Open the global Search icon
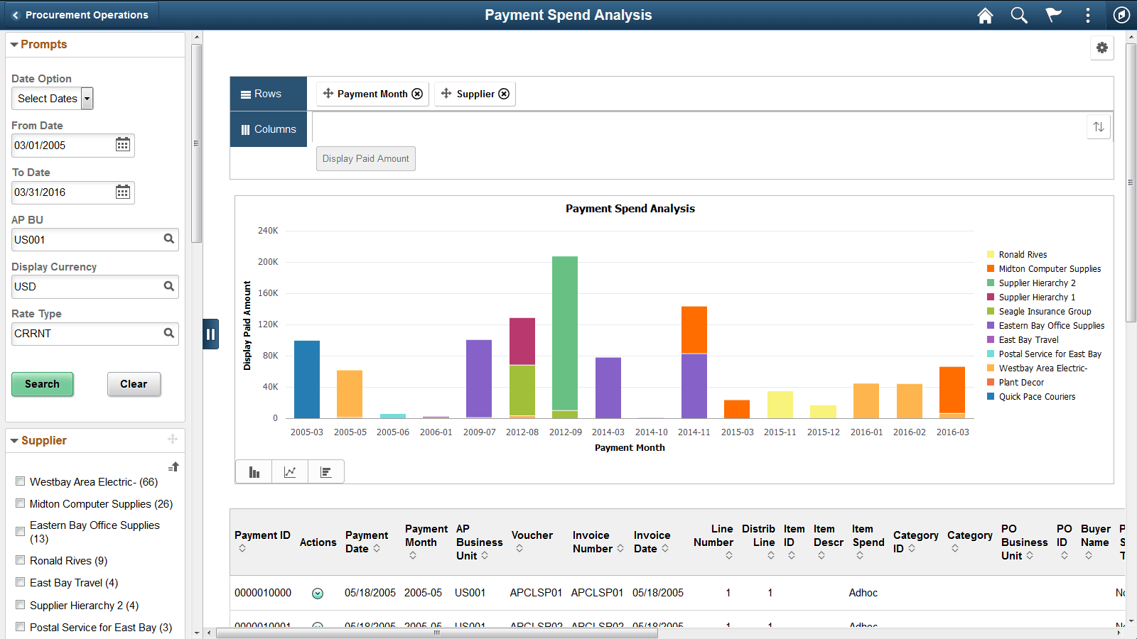1137x639 pixels. [x=1019, y=15]
